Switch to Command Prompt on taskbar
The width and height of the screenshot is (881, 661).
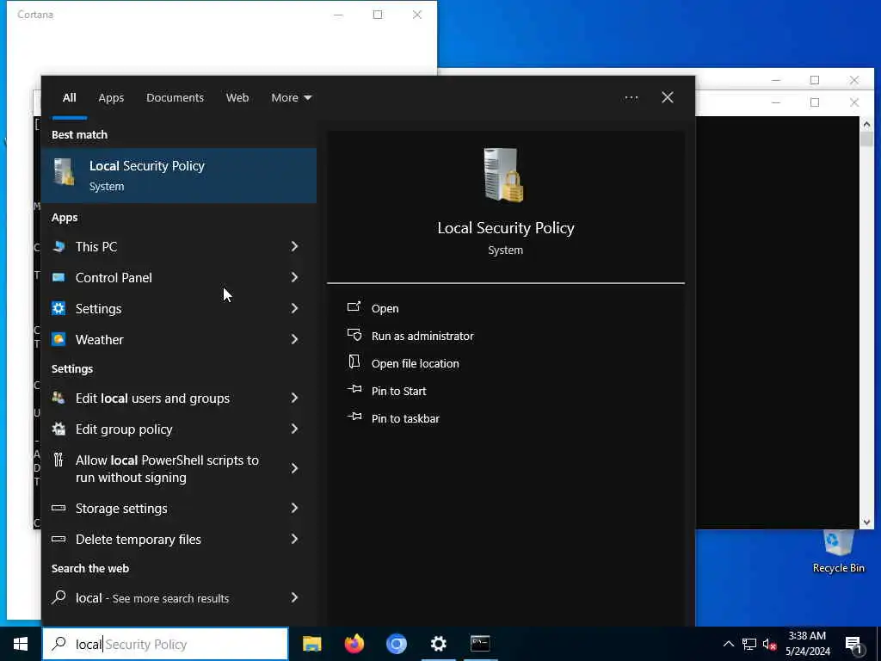pos(480,644)
